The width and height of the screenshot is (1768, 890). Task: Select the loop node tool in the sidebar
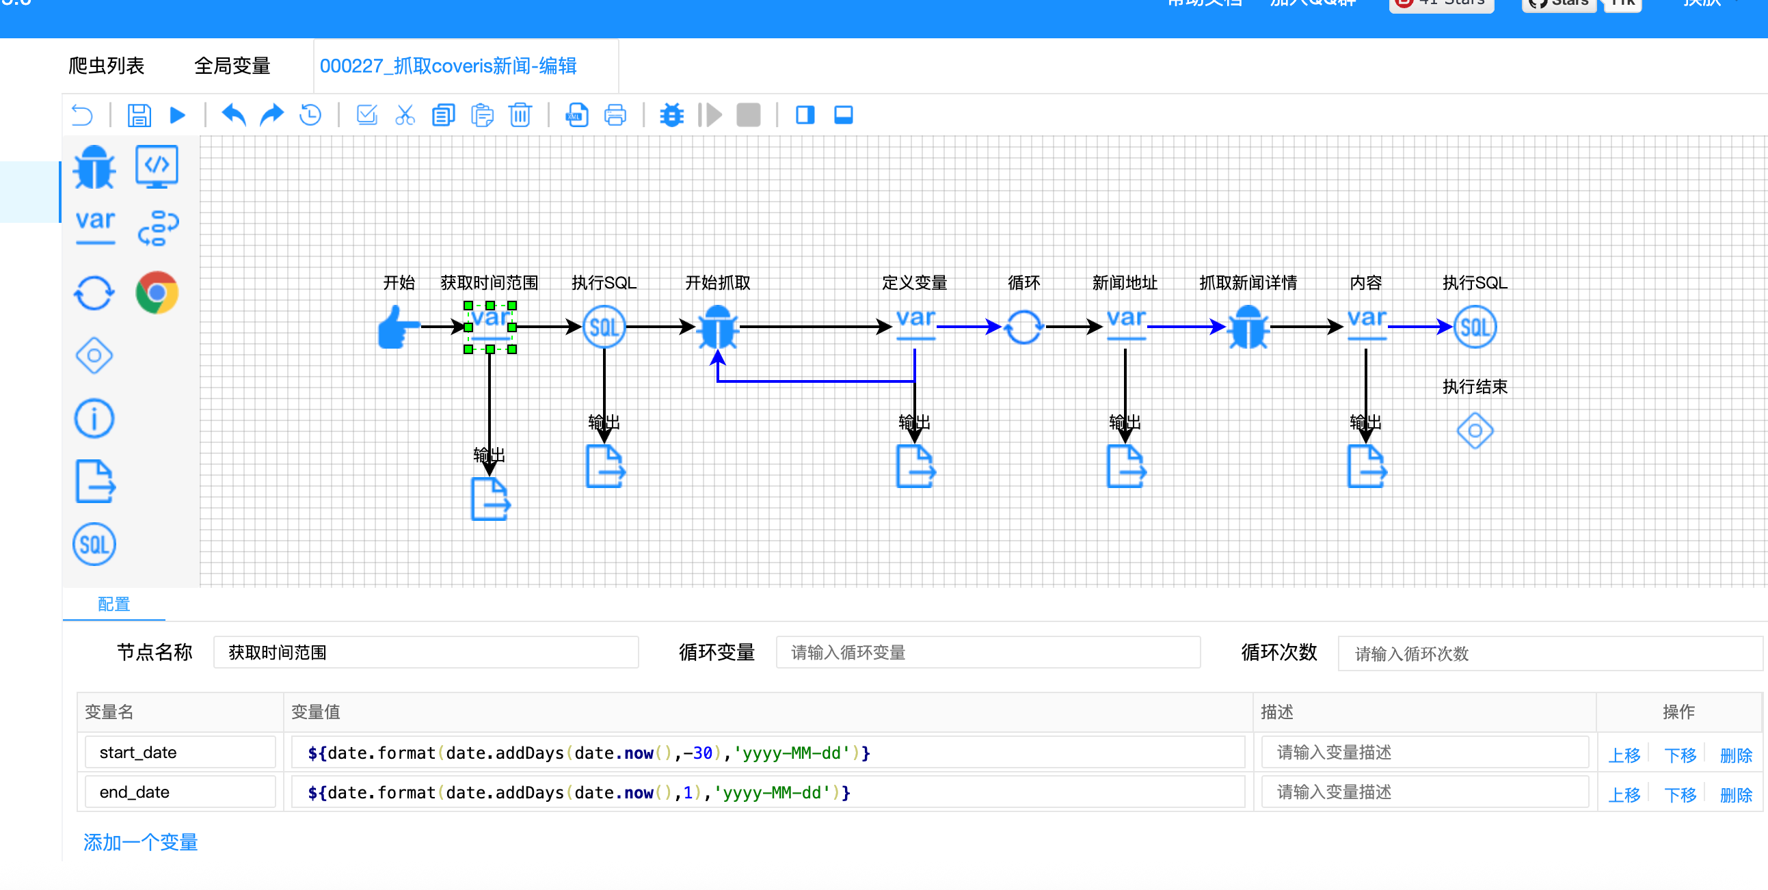tap(94, 293)
